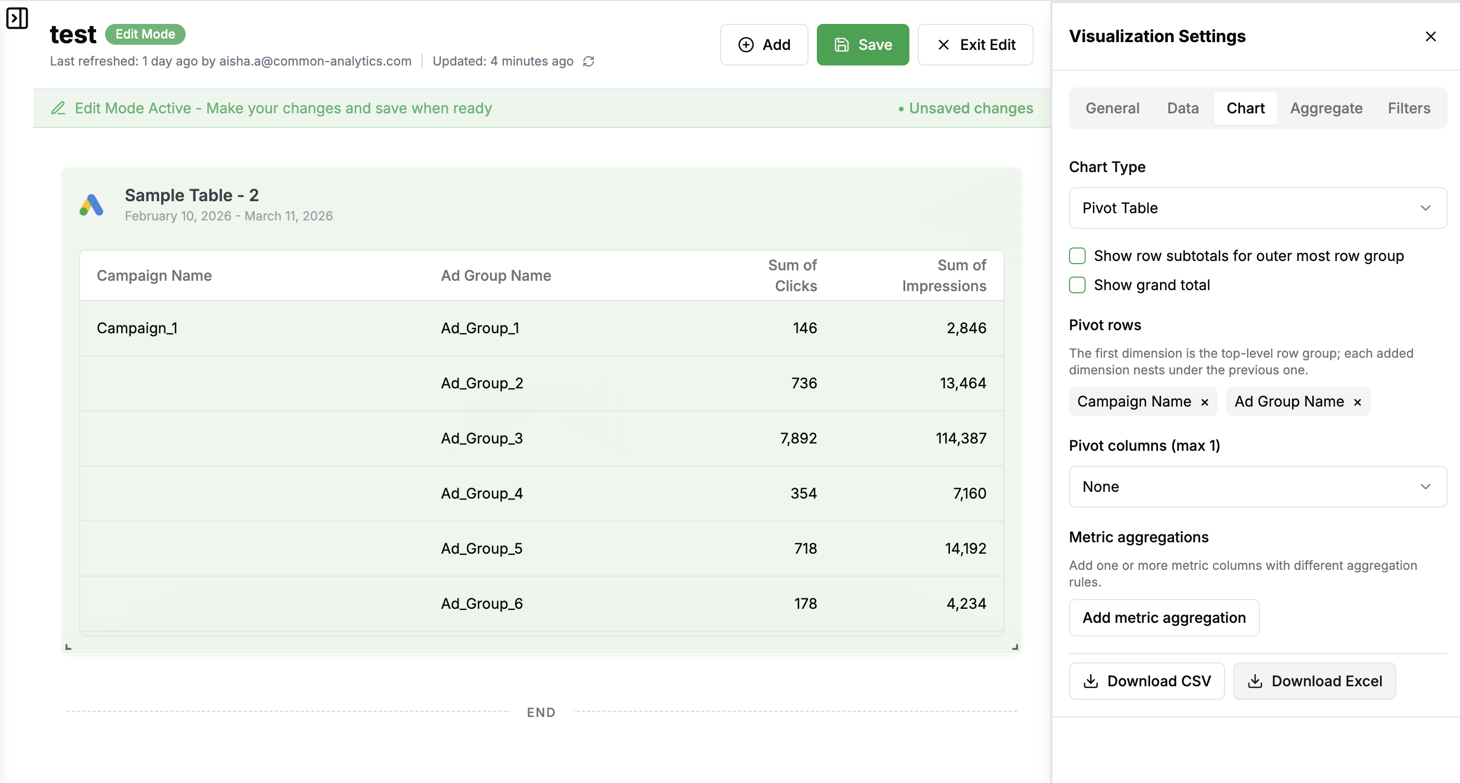The width and height of the screenshot is (1460, 783).
Task: Click bottom-right resize handle of table widget
Action: coord(1014,646)
